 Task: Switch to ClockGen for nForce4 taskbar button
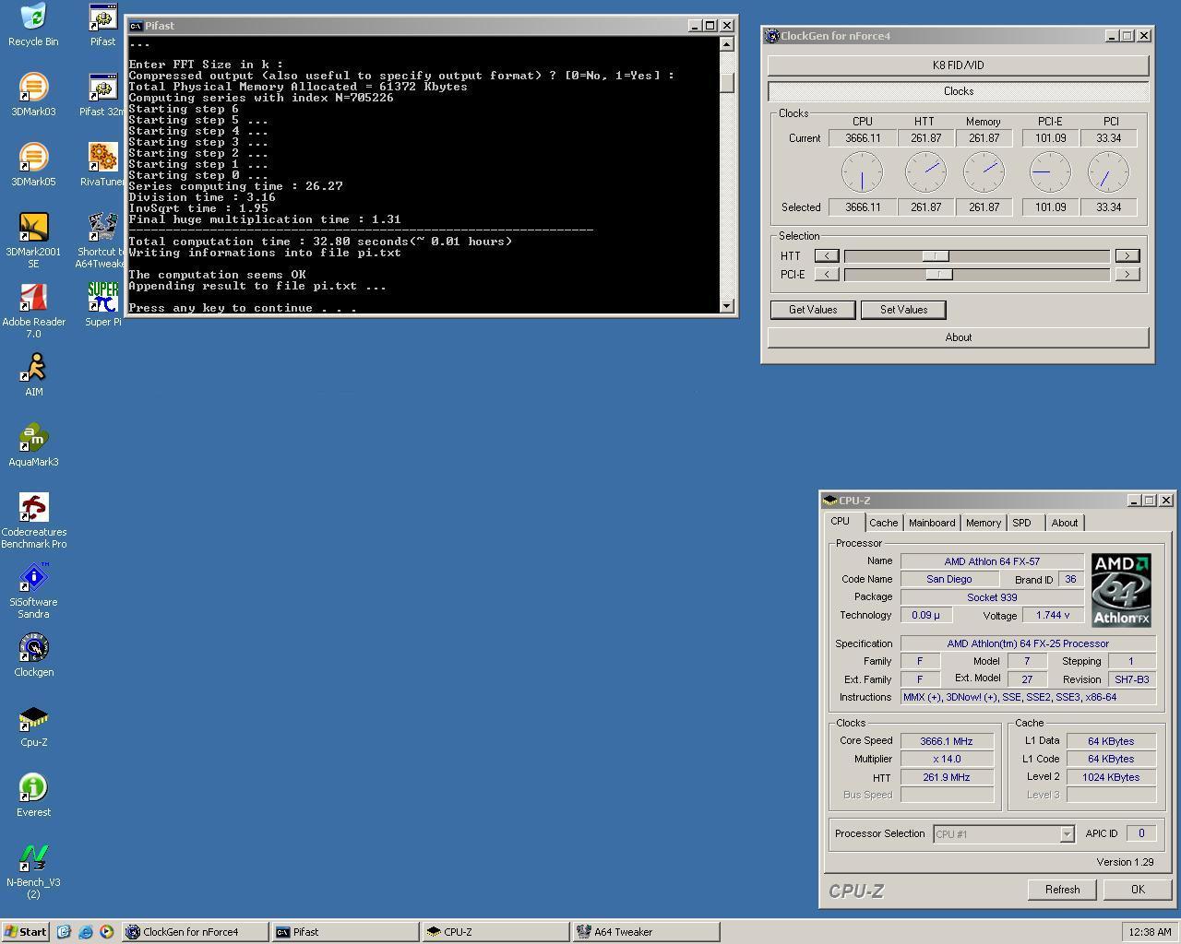tap(196, 932)
